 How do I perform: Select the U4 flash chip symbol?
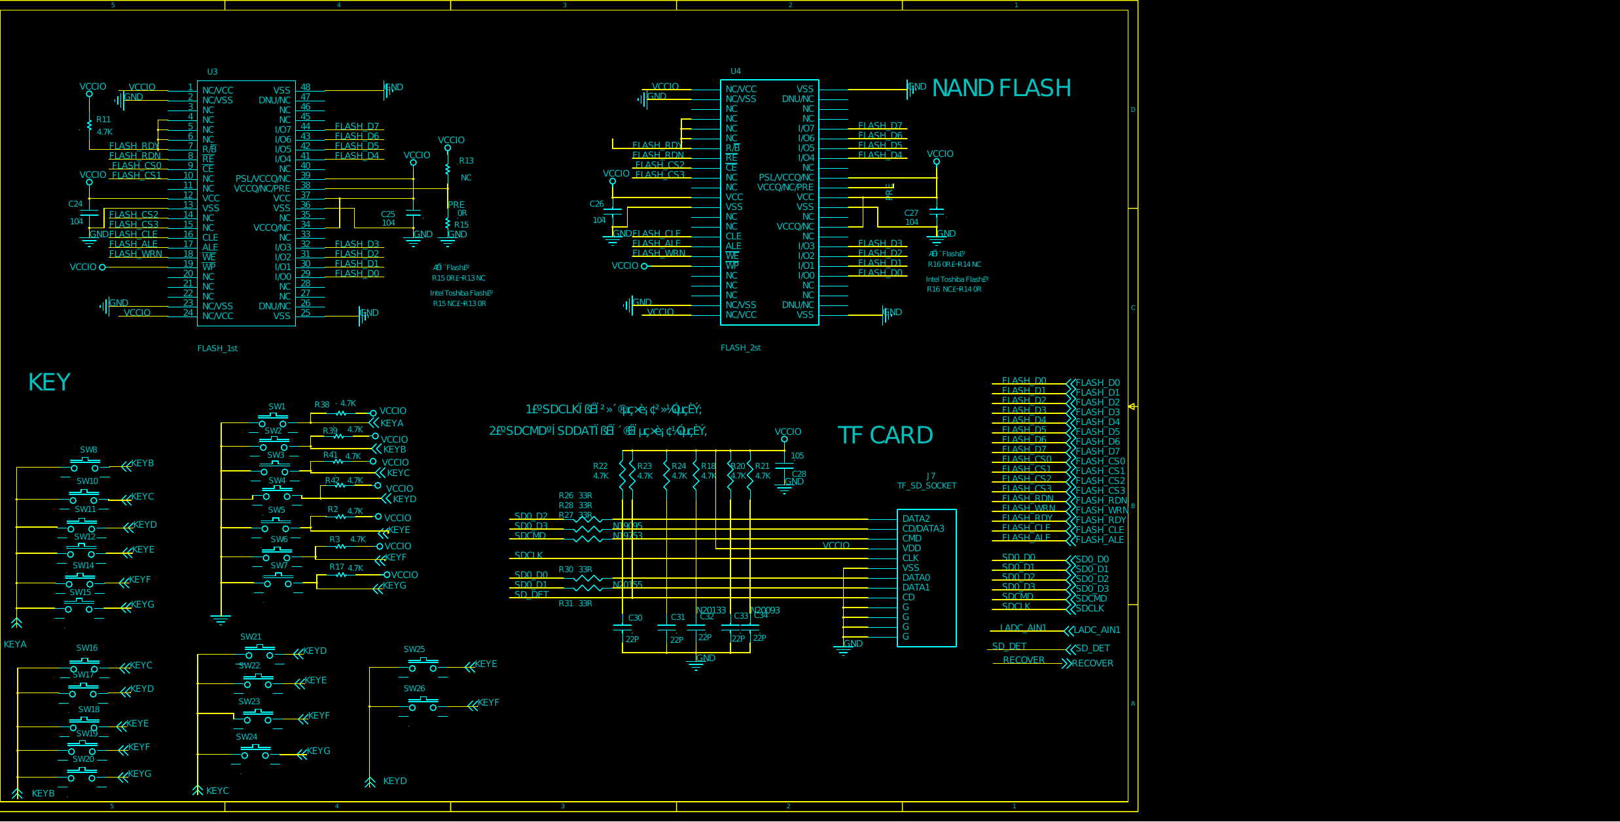point(769,203)
